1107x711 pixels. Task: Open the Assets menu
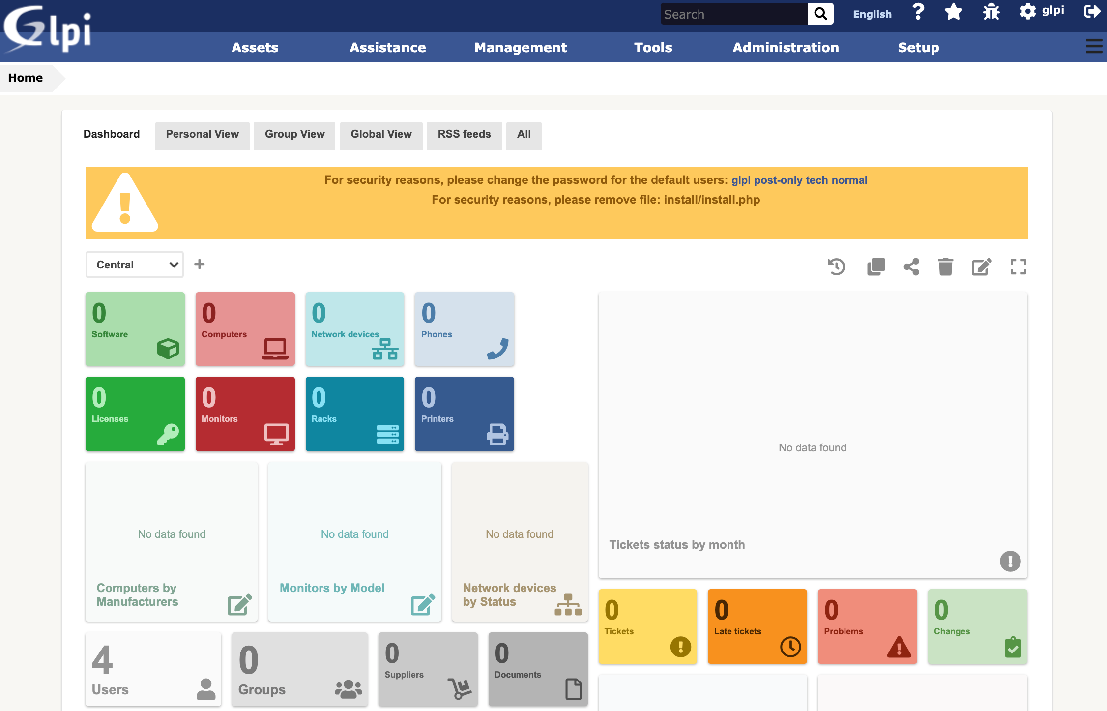(x=255, y=47)
